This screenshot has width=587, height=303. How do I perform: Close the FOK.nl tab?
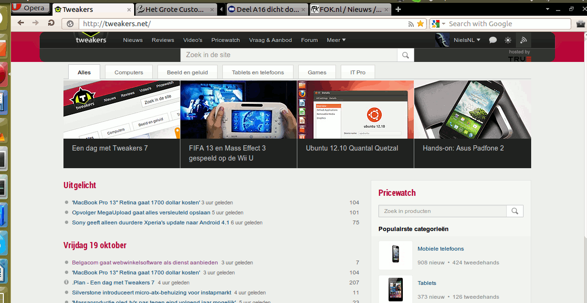coord(387,10)
